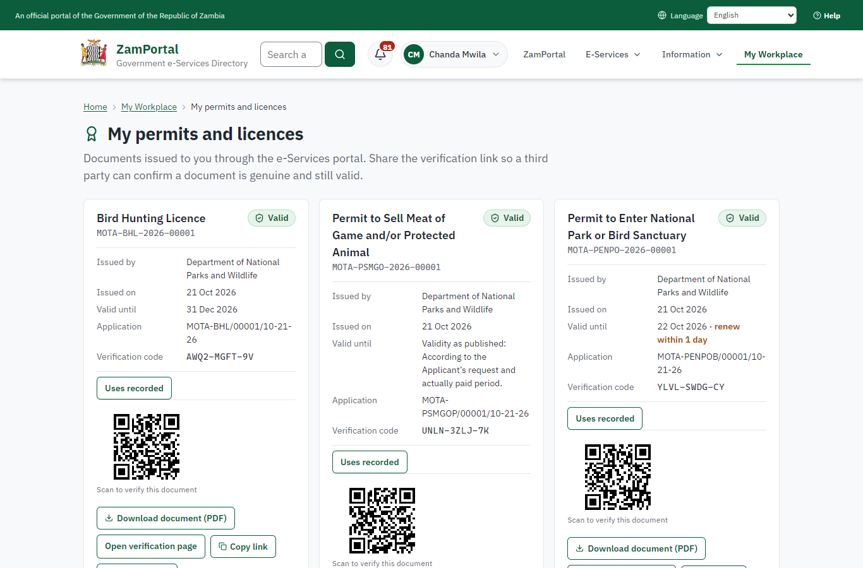Click the "renew within 1 day" warning text
Viewport: 863px width, 568px height.
pos(698,333)
